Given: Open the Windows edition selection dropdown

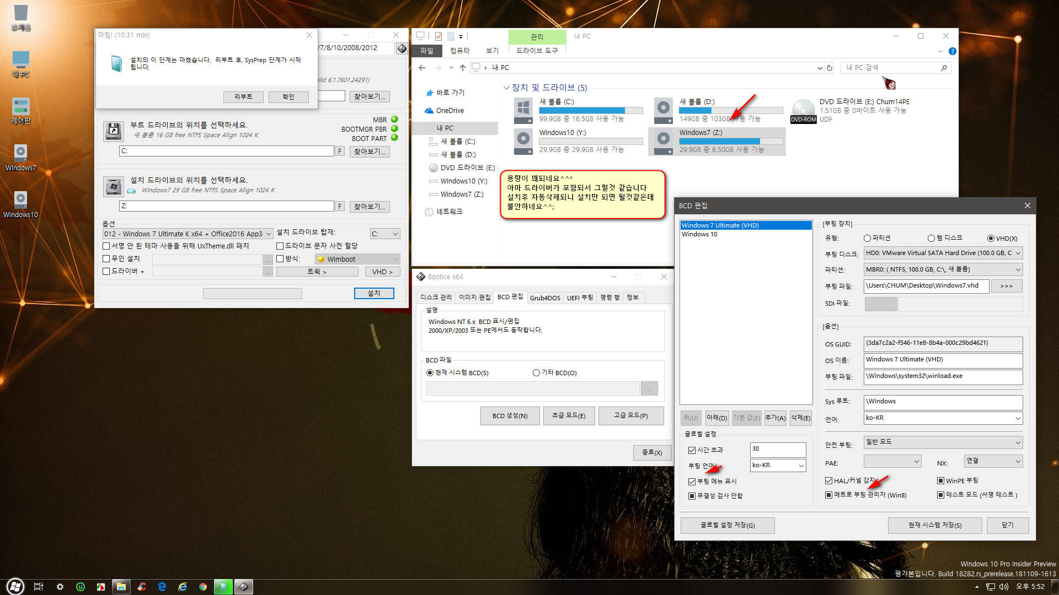Looking at the screenshot, I should (188, 234).
